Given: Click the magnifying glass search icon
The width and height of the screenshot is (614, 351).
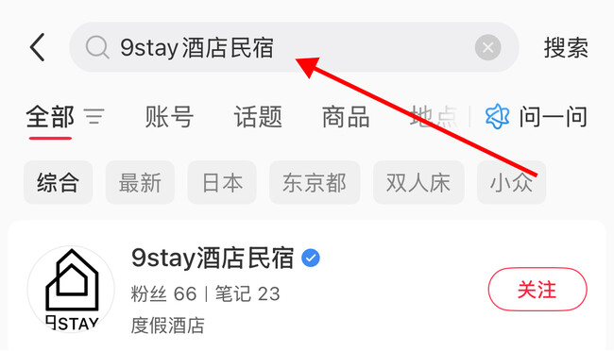Looking at the screenshot, I should pyautogui.click(x=97, y=47).
